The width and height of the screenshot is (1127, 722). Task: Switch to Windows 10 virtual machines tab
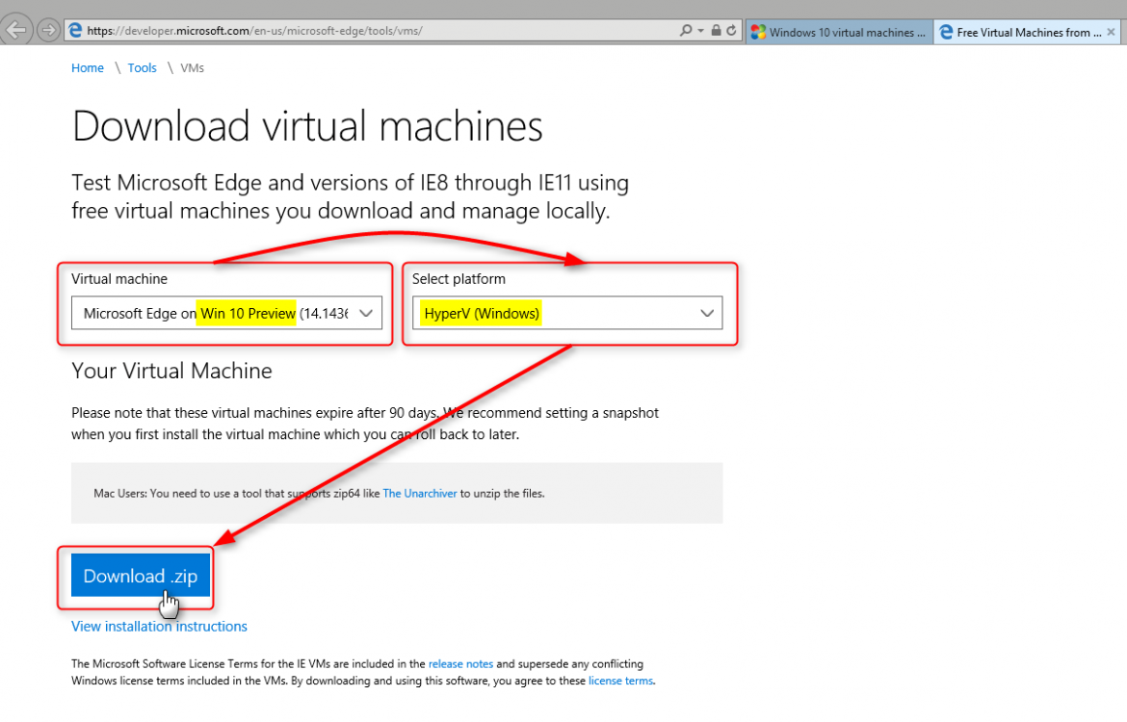tap(838, 33)
